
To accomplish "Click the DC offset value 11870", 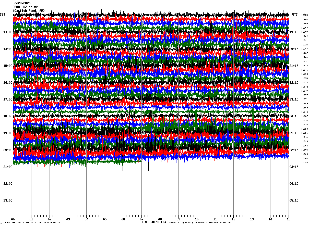I will [x=305, y=83].
